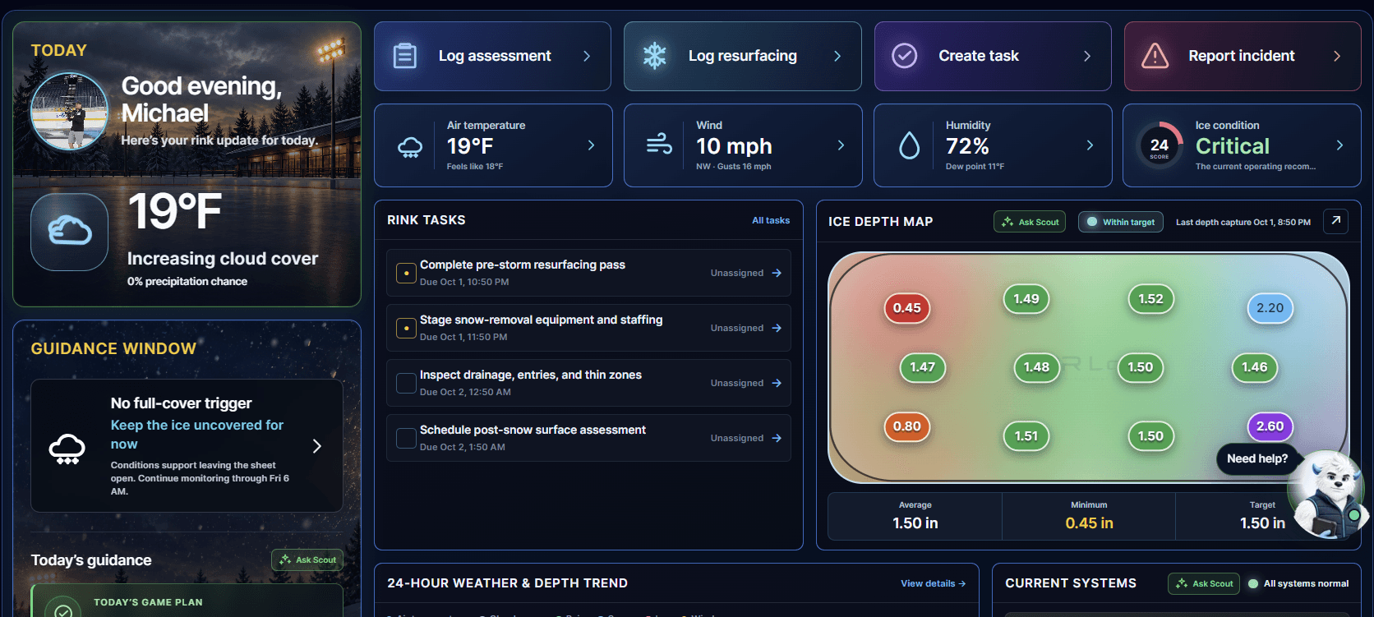
Task: Click Michael's rink profile photo
Action: (x=70, y=112)
